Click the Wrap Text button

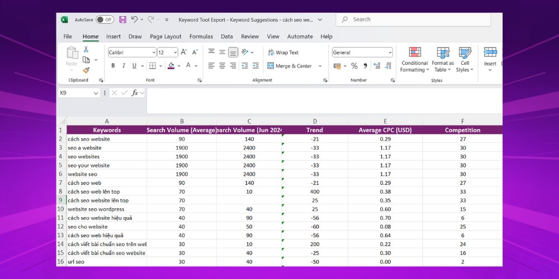click(x=283, y=52)
